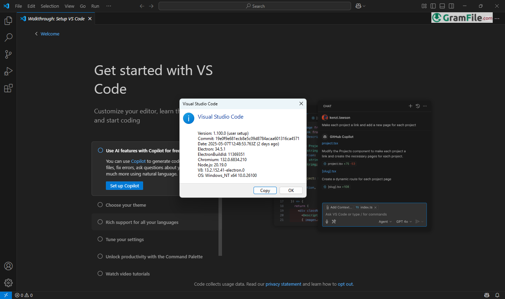Open Customize Layout icon
The width and height of the screenshot is (505, 299).
pos(424,6)
